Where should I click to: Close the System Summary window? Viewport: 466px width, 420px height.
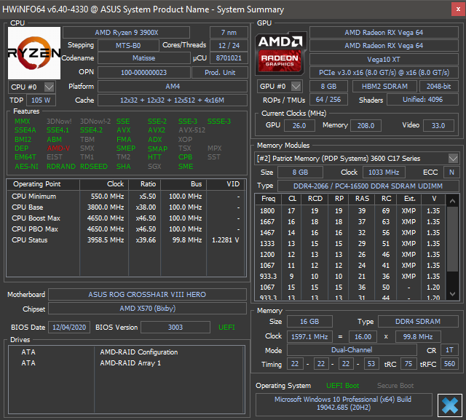tap(458, 9)
